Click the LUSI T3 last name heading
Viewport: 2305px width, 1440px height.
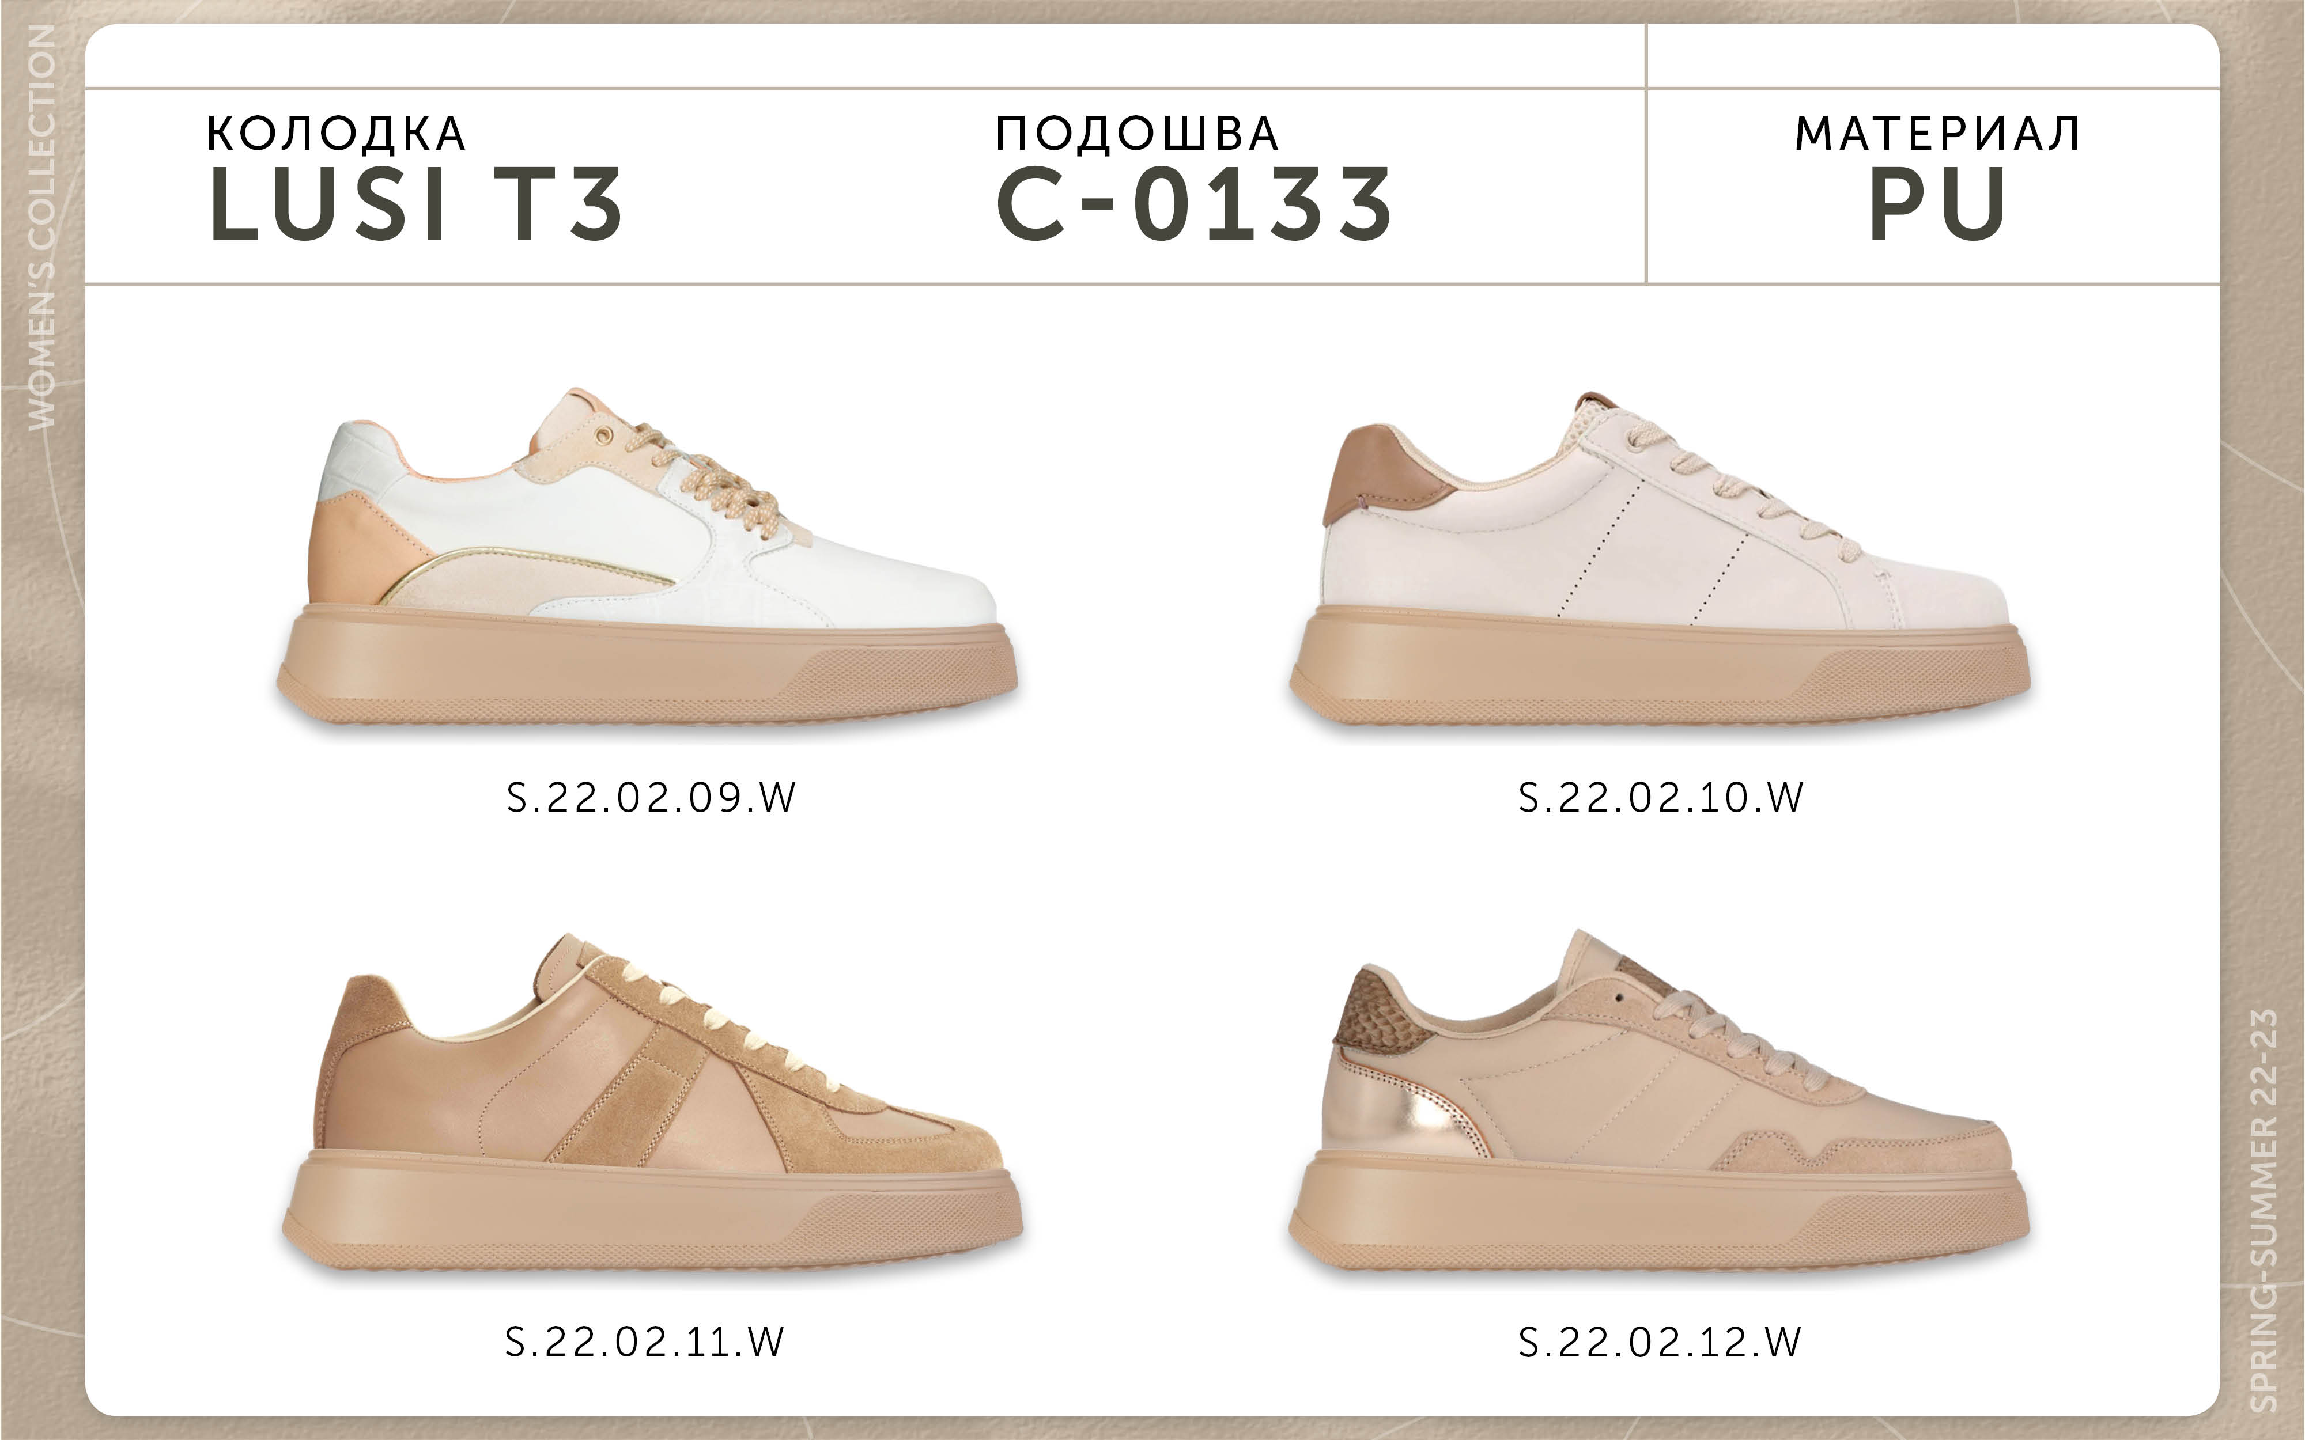[x=415, y=203]
